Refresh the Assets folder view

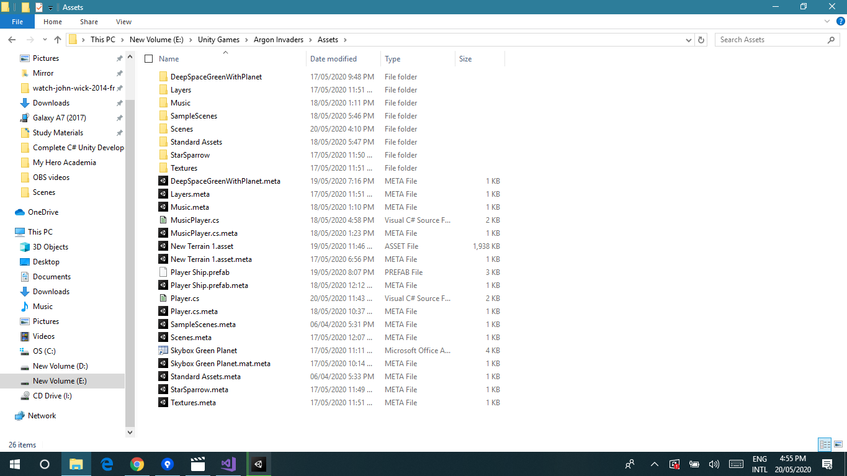[x=701, y=40]
